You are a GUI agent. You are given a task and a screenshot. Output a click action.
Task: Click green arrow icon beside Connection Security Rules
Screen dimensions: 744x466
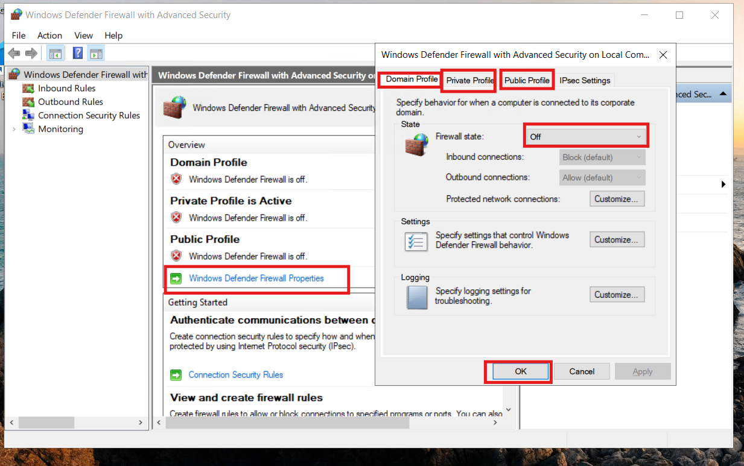coord(176,375)
